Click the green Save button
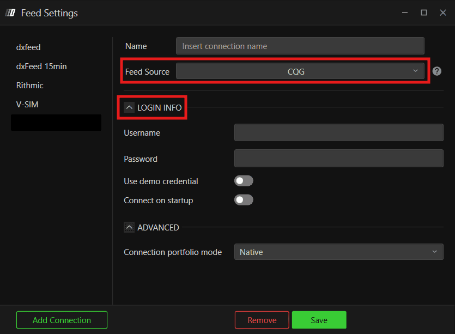Viewport: 455px width, 334px height. 319,320
